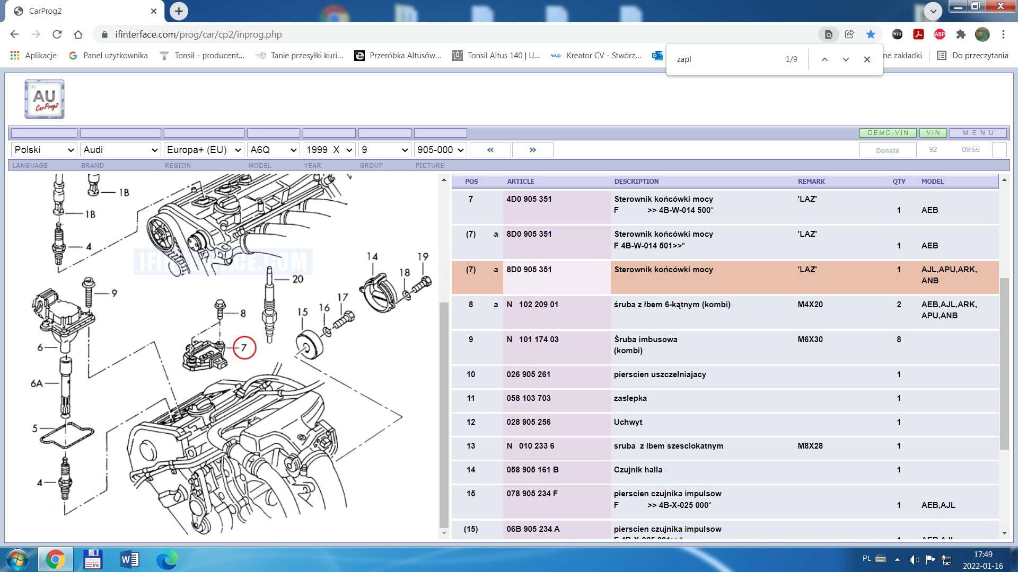
Task: Open the Tonsil - producent bookmark
Action: coord(203,56)
